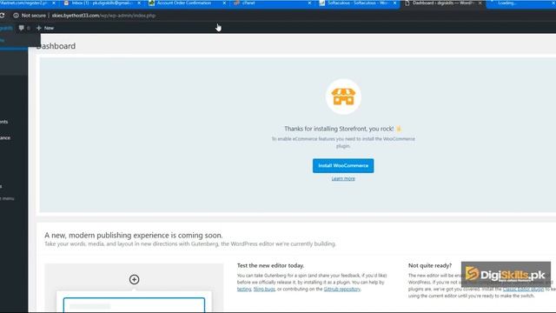Close the Inbox Gmail tab

139,3
